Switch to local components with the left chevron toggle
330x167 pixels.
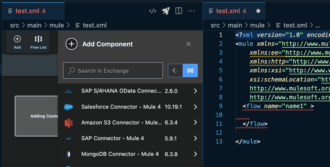175,70
